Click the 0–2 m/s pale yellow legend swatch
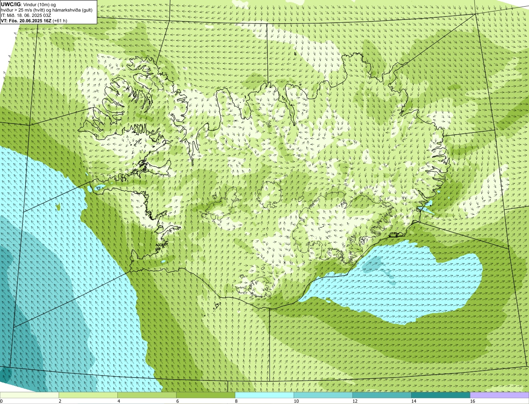This screenshot has width=529, height=404. click(30, 395)
